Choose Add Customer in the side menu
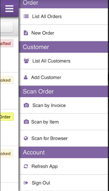This screenshot has width=109, height=191. (63, 77)
